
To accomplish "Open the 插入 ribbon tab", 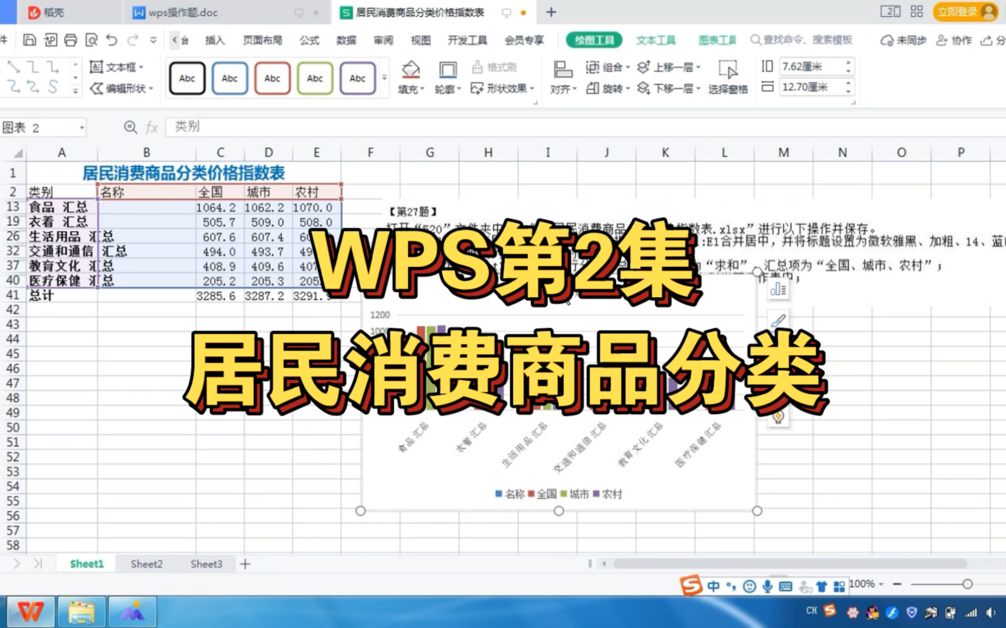I will point(215,40).
